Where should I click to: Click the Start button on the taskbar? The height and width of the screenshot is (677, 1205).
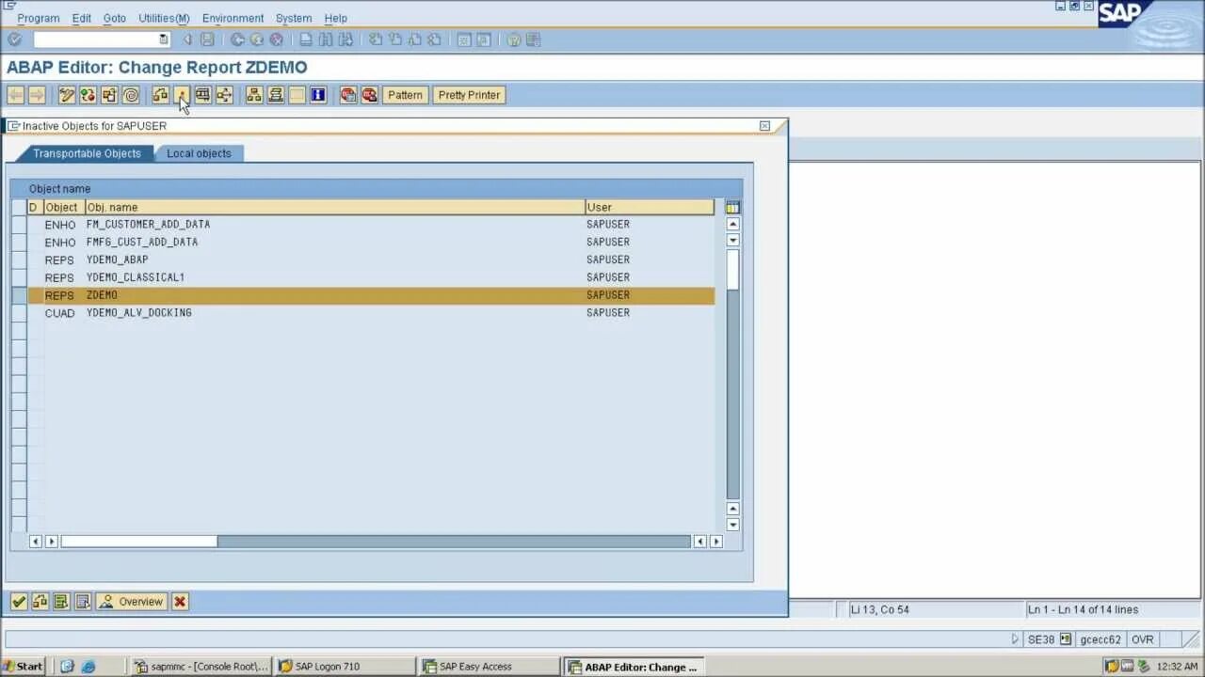point(24,667)
